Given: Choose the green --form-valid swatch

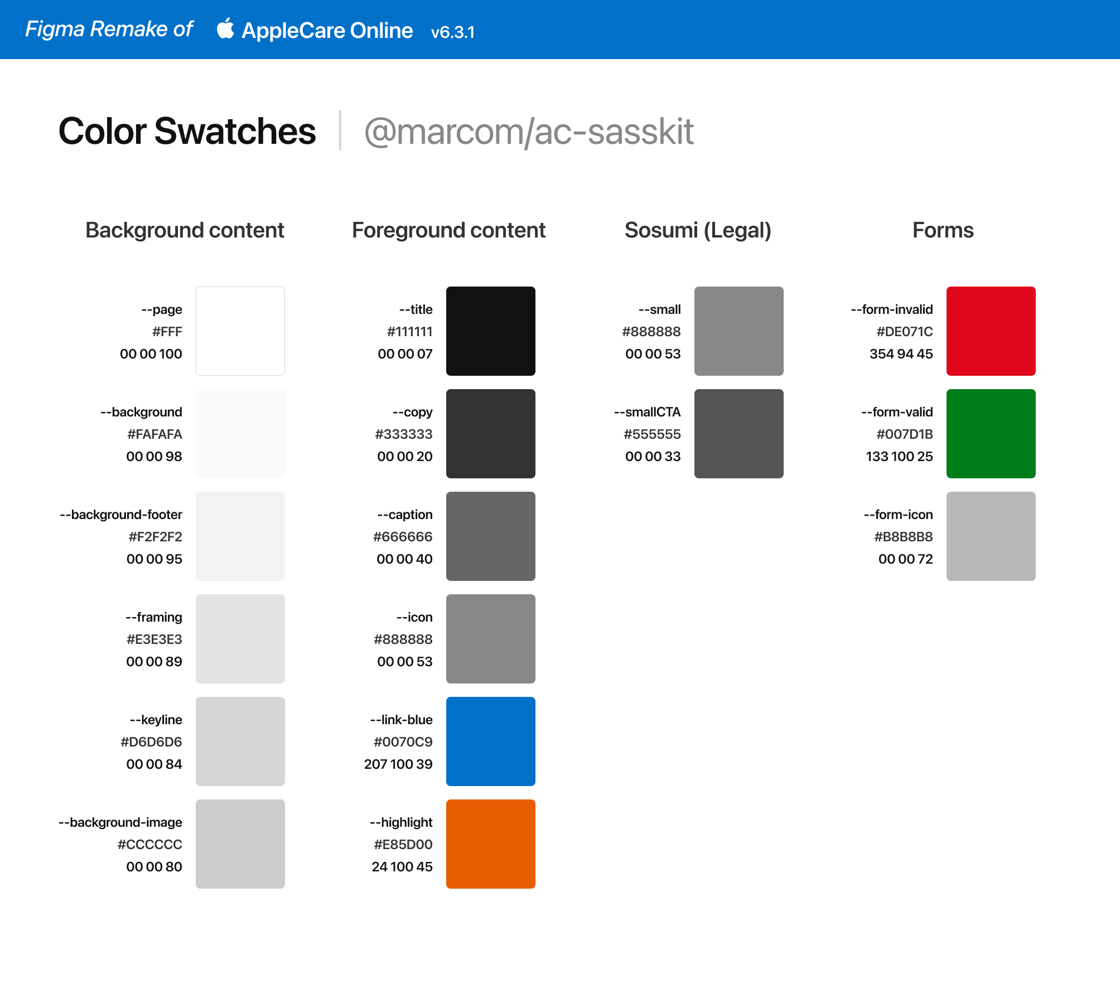Looking at the screenshot, I should tap(991, 433).
